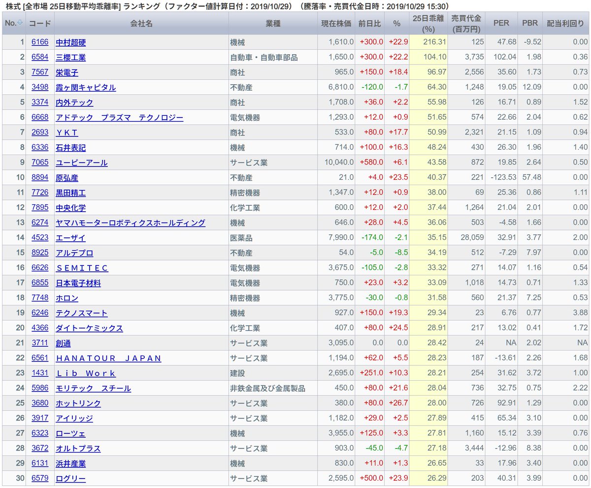Select the +580.0 price change cell
This screenshot has width=591, height=488.
click(370, 163)
